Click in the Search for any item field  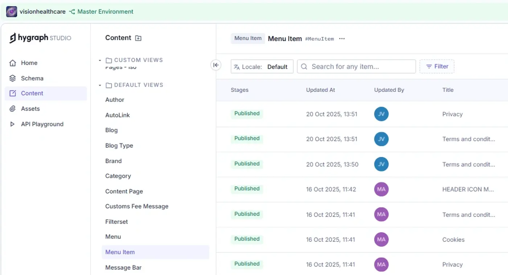coord(356,66)
